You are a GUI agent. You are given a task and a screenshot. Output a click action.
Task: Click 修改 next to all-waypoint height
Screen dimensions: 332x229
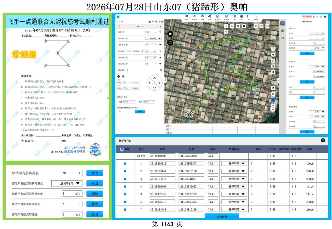point(95,173)
